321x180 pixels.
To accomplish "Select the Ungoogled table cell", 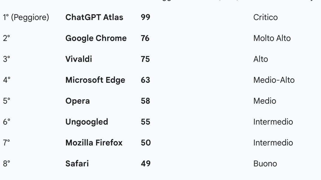I will (86, 122).
